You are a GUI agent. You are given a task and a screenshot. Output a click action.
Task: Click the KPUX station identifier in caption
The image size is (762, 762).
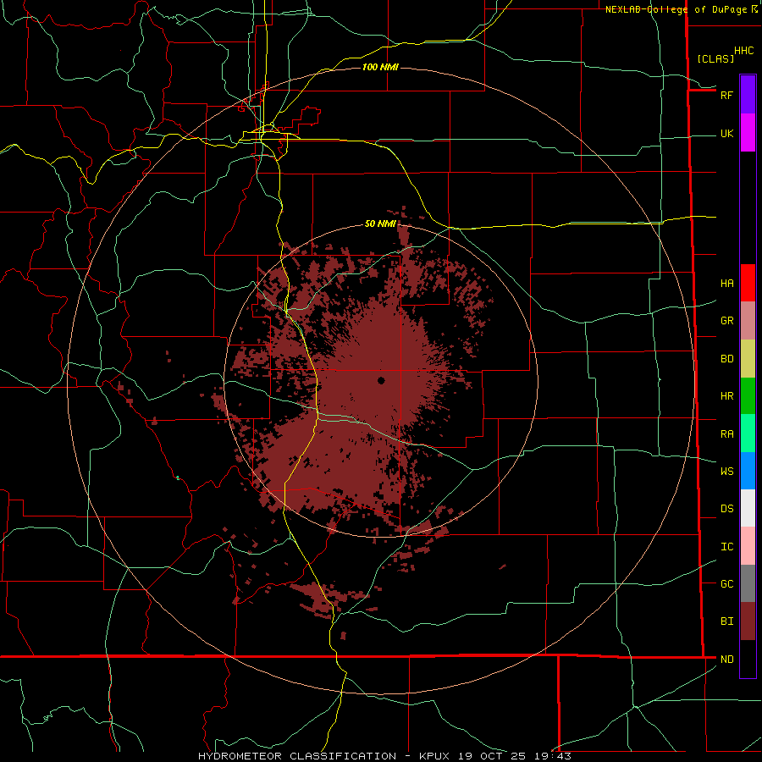(434, 756)
